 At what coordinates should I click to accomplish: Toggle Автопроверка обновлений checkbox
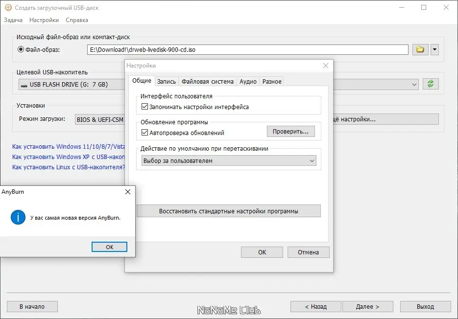[145, 133]
